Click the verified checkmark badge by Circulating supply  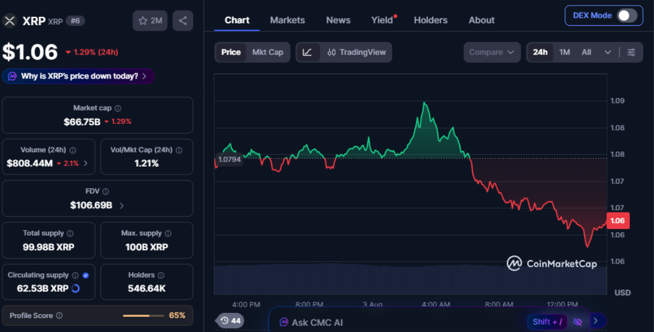[x=85, y=275]
